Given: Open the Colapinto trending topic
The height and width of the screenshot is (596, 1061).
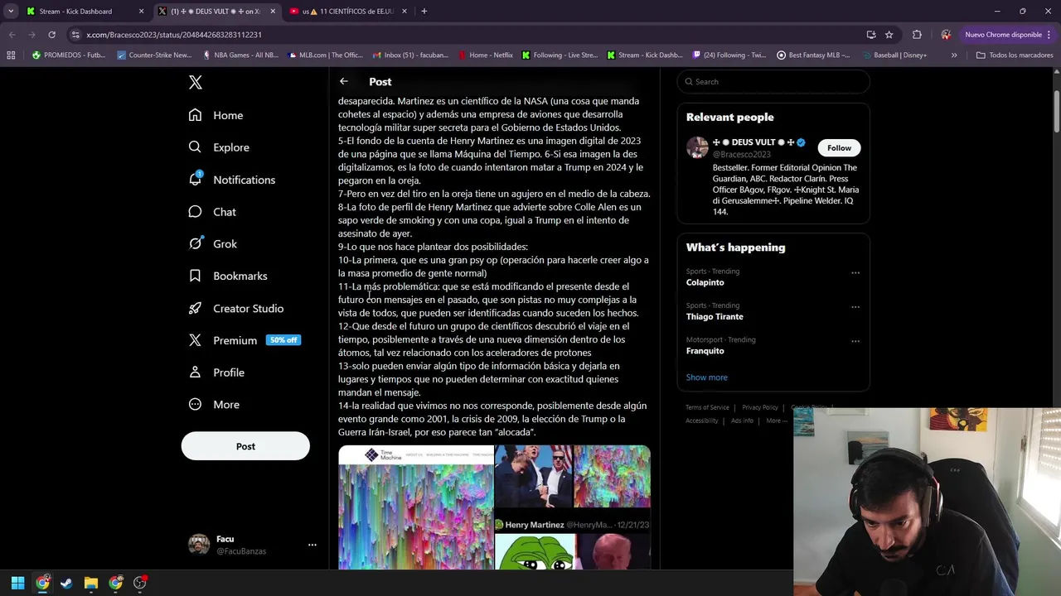Looking at the screenshot, I should point(705,282).
